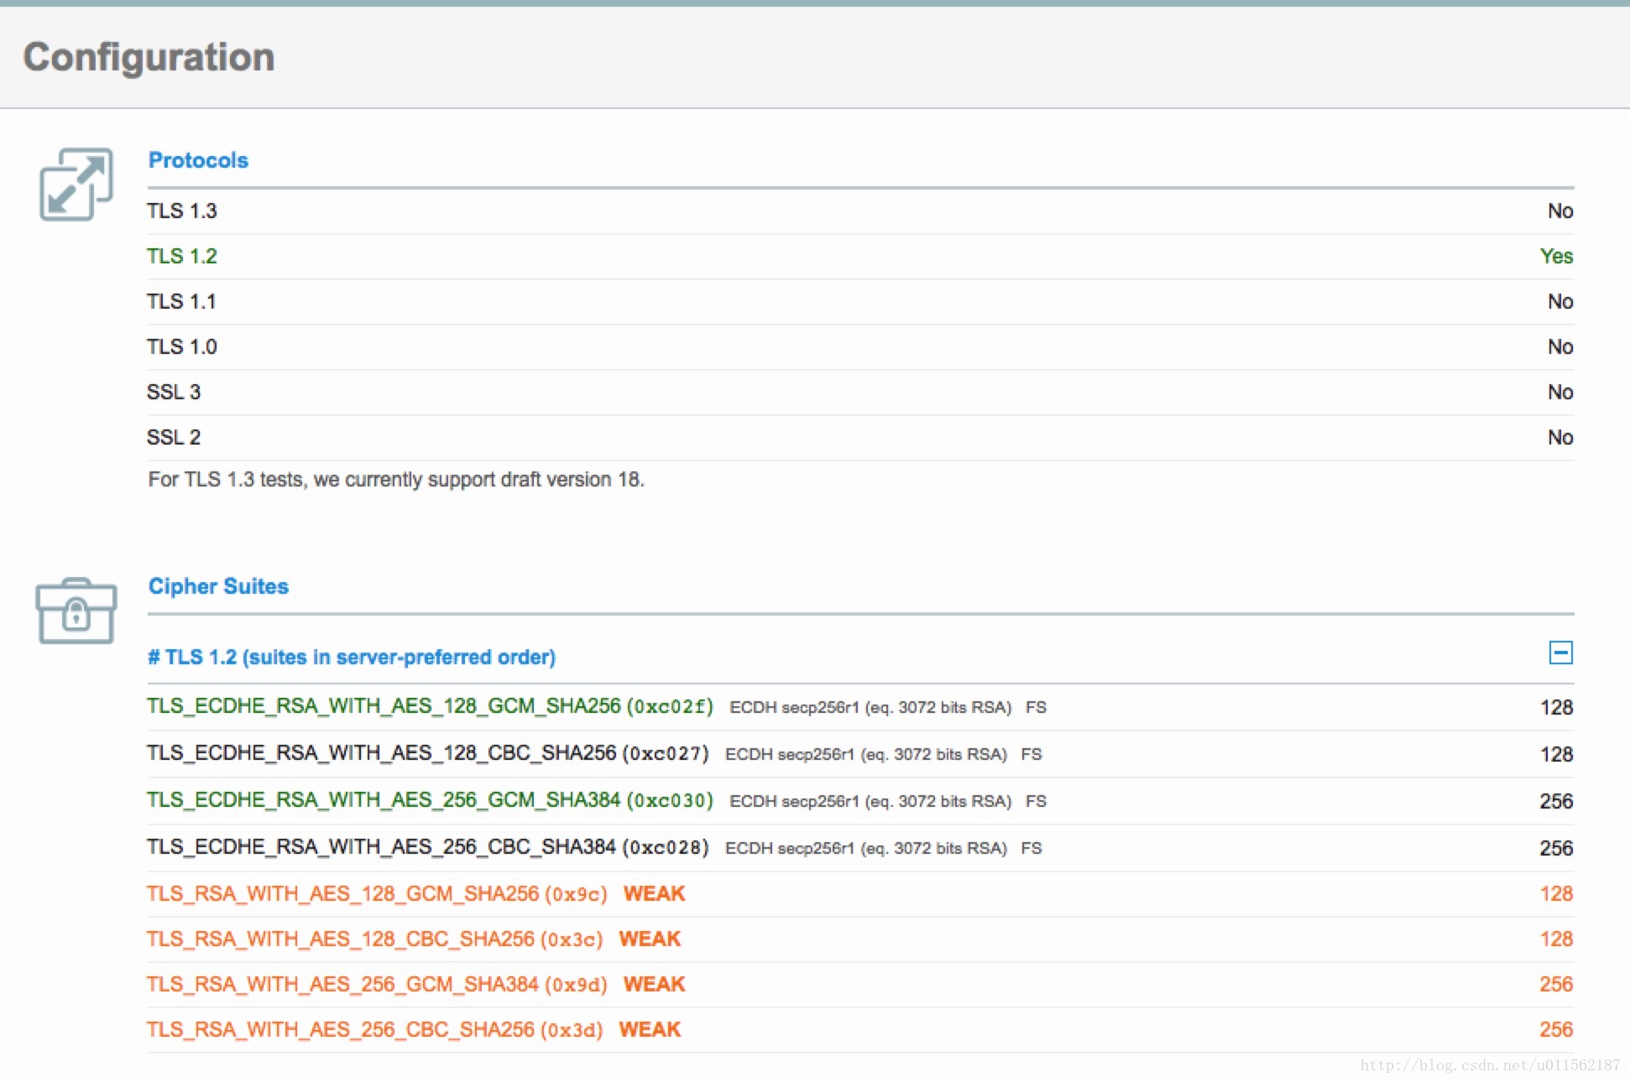Click the No value for TLS 1.0
Viewport: 1630px width, 1082px height.
click(1560, 346)
